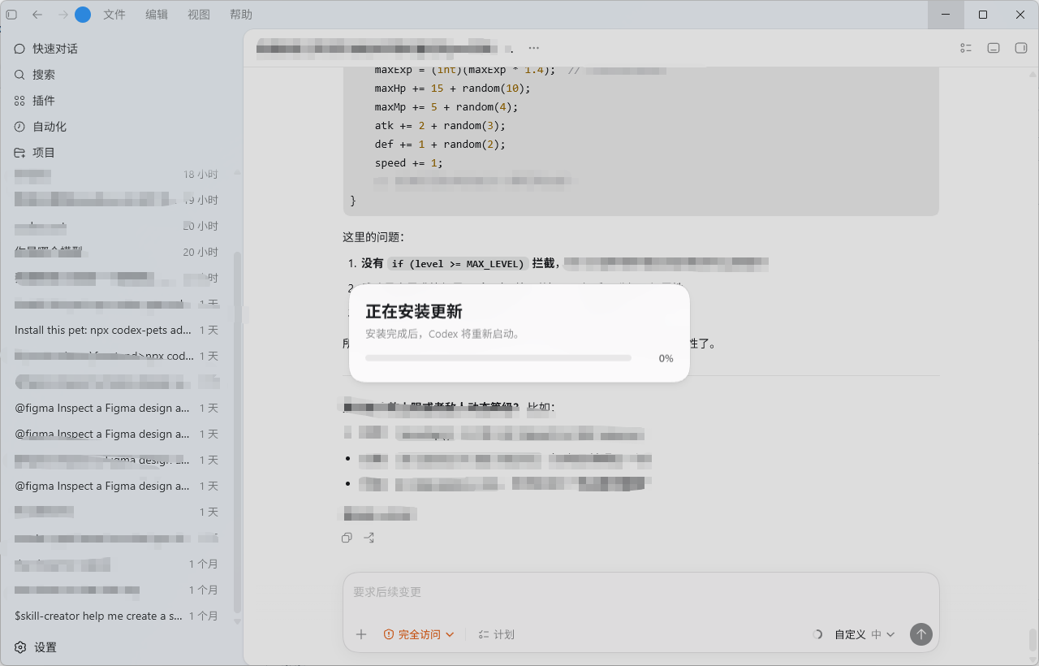
Task: Open 搜索 in the sidebar
Action: coord(122,75)
